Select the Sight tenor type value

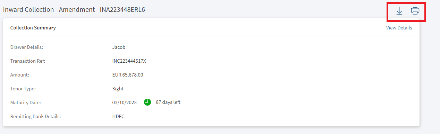tap(118, 89)
